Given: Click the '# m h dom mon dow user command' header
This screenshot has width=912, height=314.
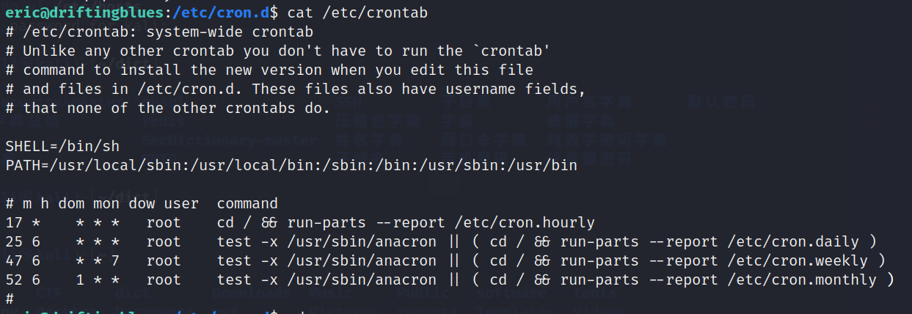Looking at the screenshot, I should (x=142, y=203).
